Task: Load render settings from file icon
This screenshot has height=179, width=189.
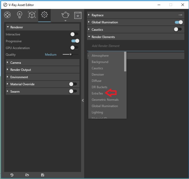Action: coord(27,175)
